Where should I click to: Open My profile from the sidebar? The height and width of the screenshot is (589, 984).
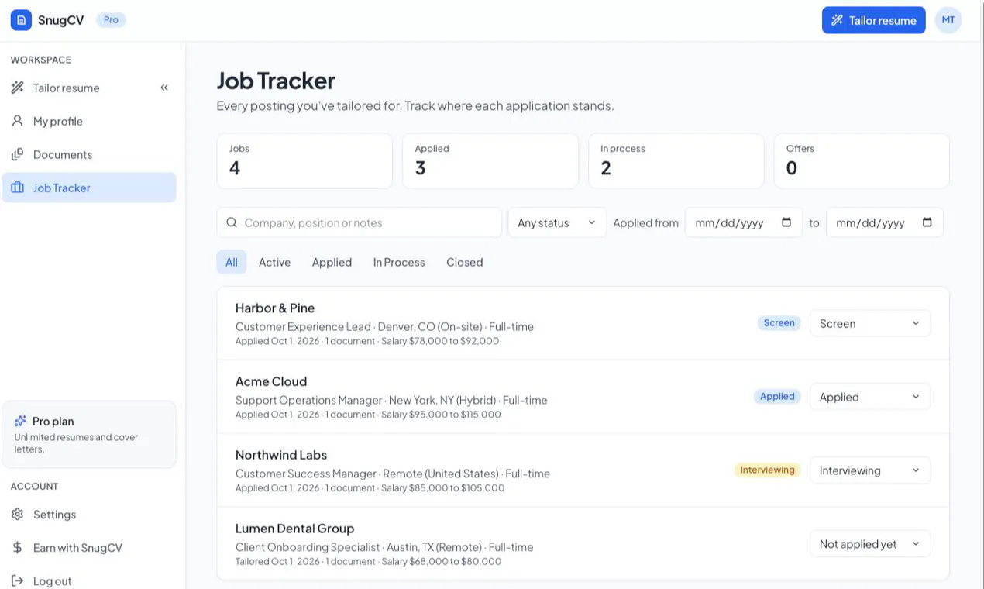(x=89, y=121)
